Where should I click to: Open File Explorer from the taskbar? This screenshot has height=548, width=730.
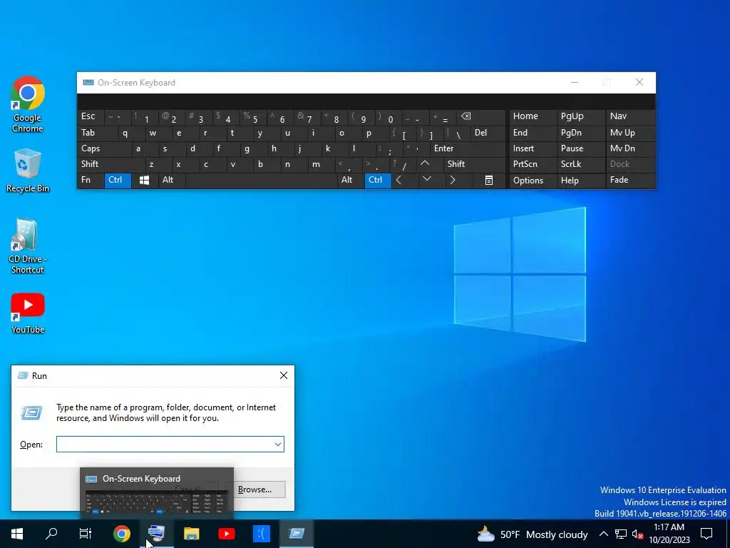[191, 534]
